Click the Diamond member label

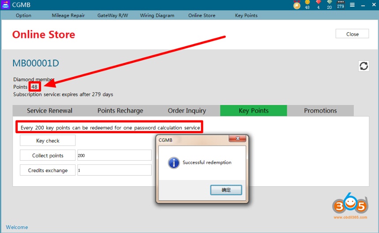point(34,79)
